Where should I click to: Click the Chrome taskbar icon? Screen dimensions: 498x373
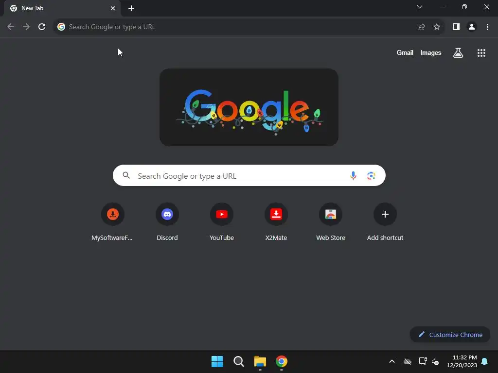(x=282, y=361)
